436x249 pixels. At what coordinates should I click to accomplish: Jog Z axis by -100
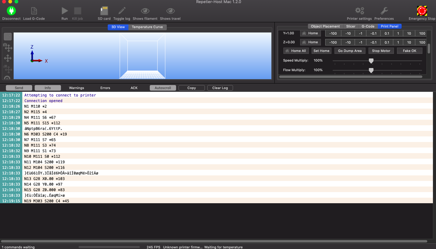[x=333, y=42]
